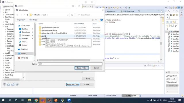
Task: Click the navigation pane vertical scrollbar
Action: coord(34,40)
